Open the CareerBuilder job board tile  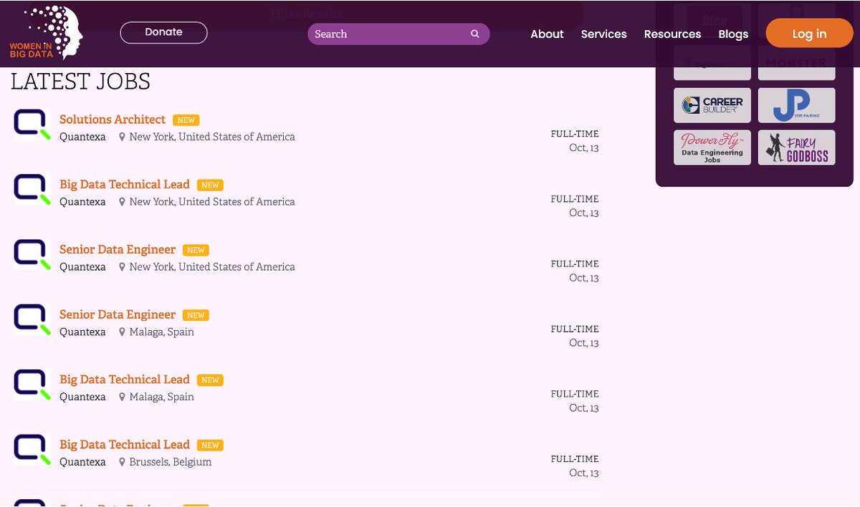pos(712,105)
